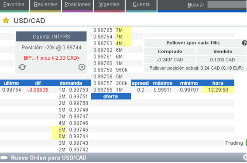Select bid price 0.99750
The image size is (247, 163).
pyautogui.click(x=79, y=103)
